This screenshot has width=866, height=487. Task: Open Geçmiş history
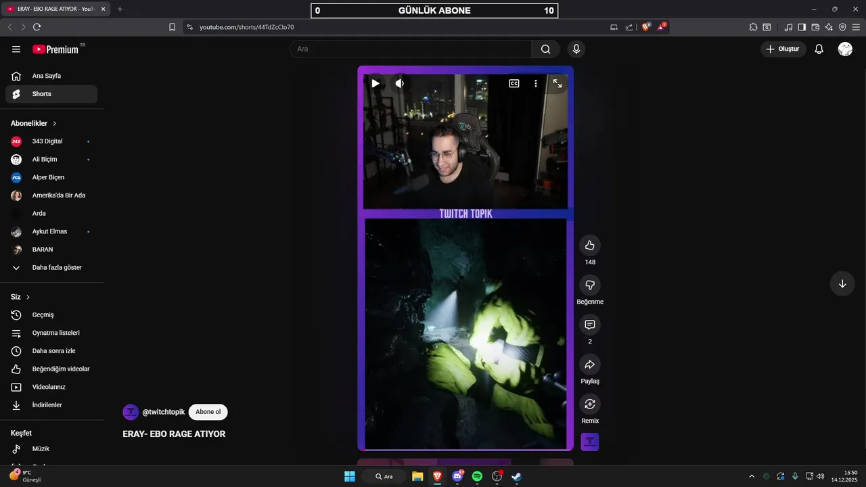pyautogui.click(x=51, y=315)
